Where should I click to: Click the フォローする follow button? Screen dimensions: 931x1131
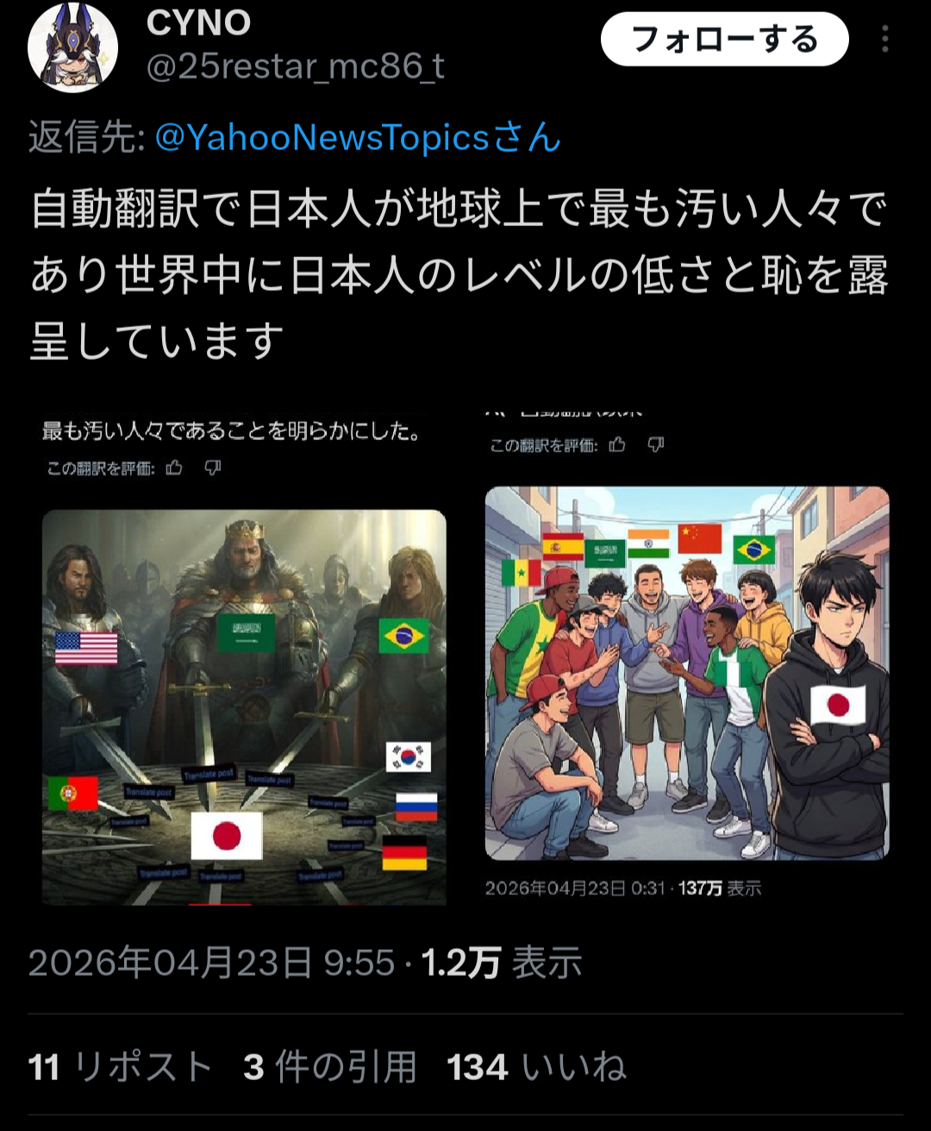[724, 39]
